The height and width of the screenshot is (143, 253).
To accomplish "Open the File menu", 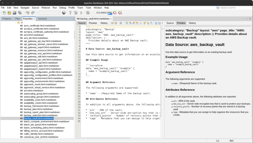I will (3, 8).
